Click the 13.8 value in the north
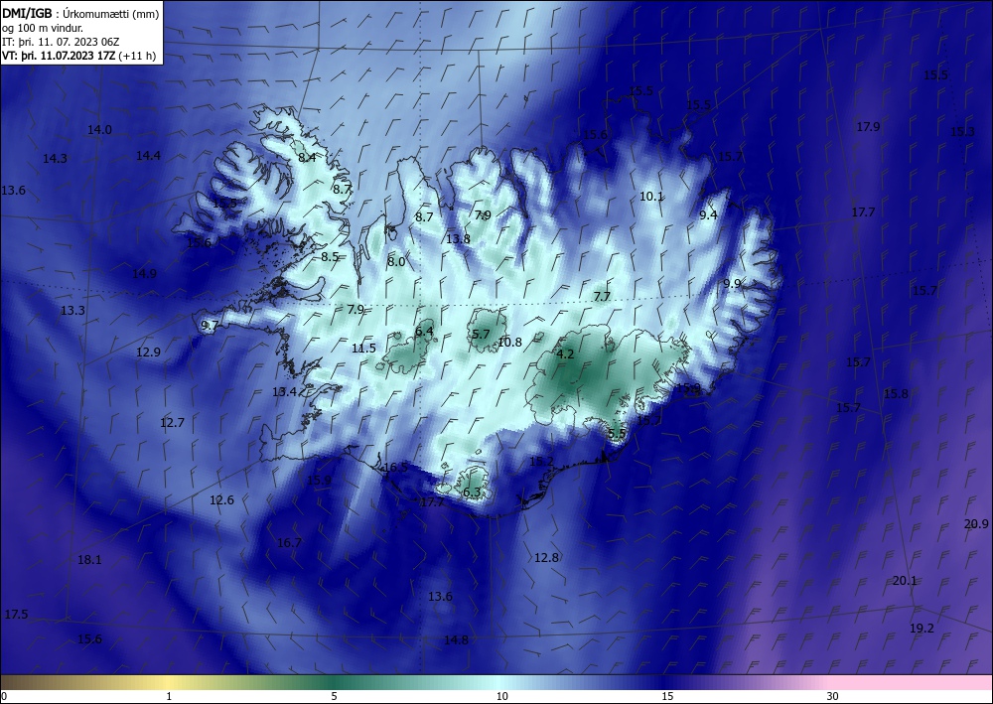 click(458, 238)
